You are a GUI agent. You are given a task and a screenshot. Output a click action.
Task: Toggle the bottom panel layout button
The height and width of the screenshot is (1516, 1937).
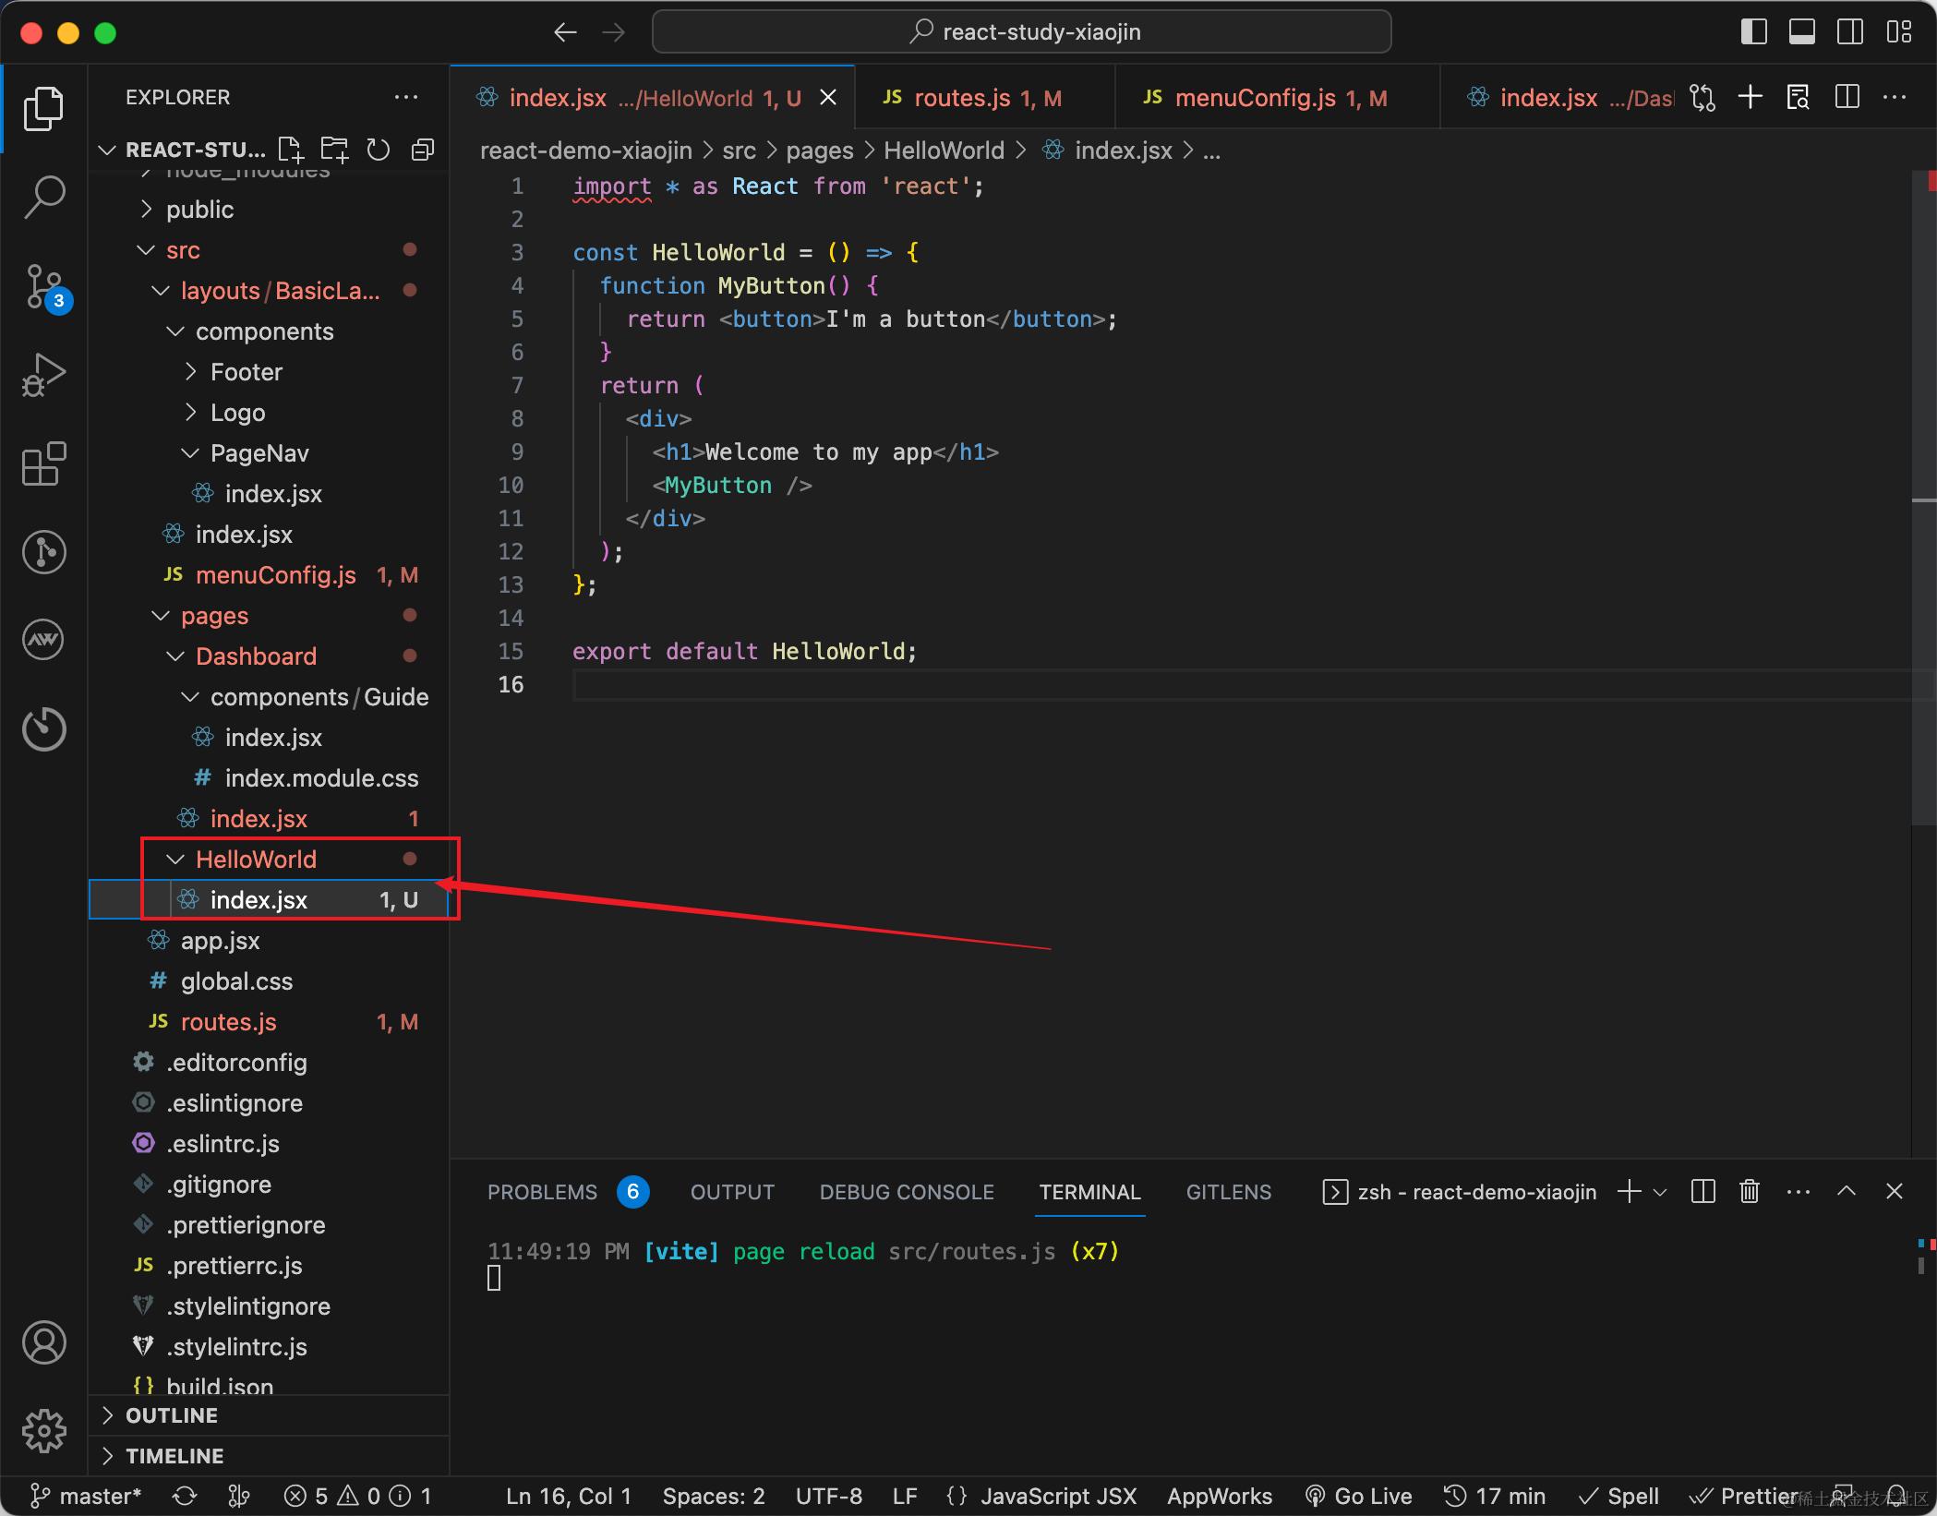(x=1801, y=32)
